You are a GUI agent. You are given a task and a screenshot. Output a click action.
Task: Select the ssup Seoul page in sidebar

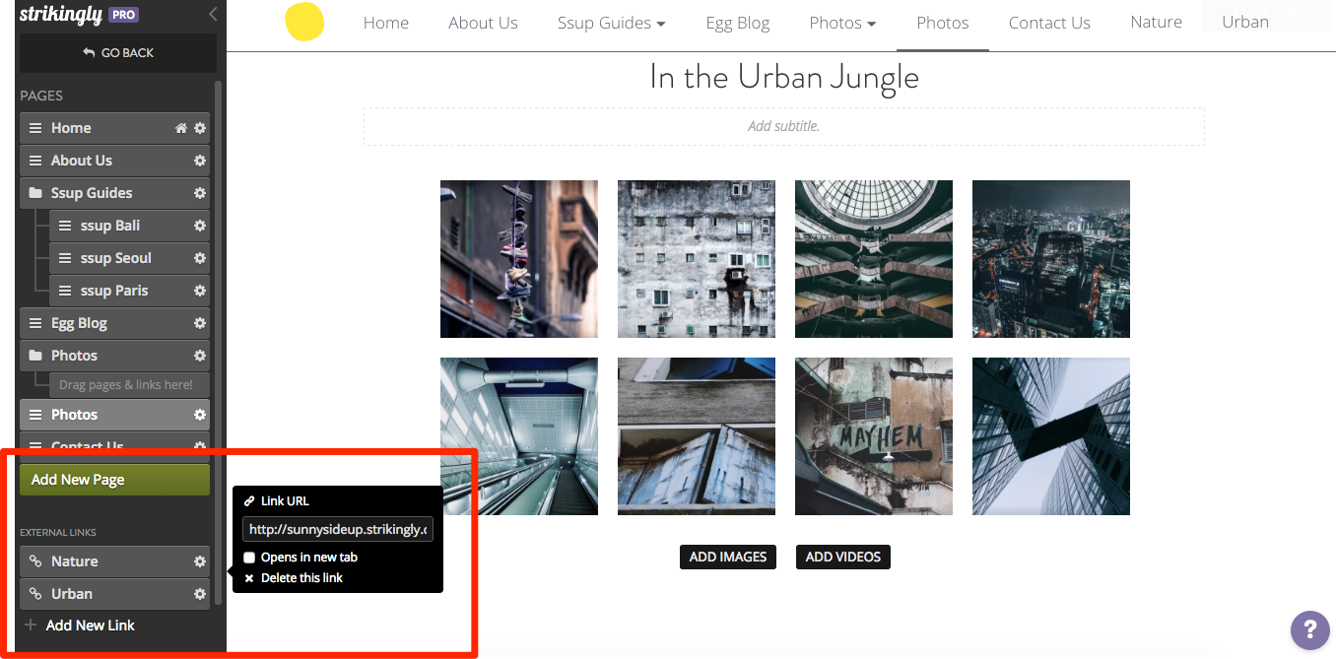point(129,258)
